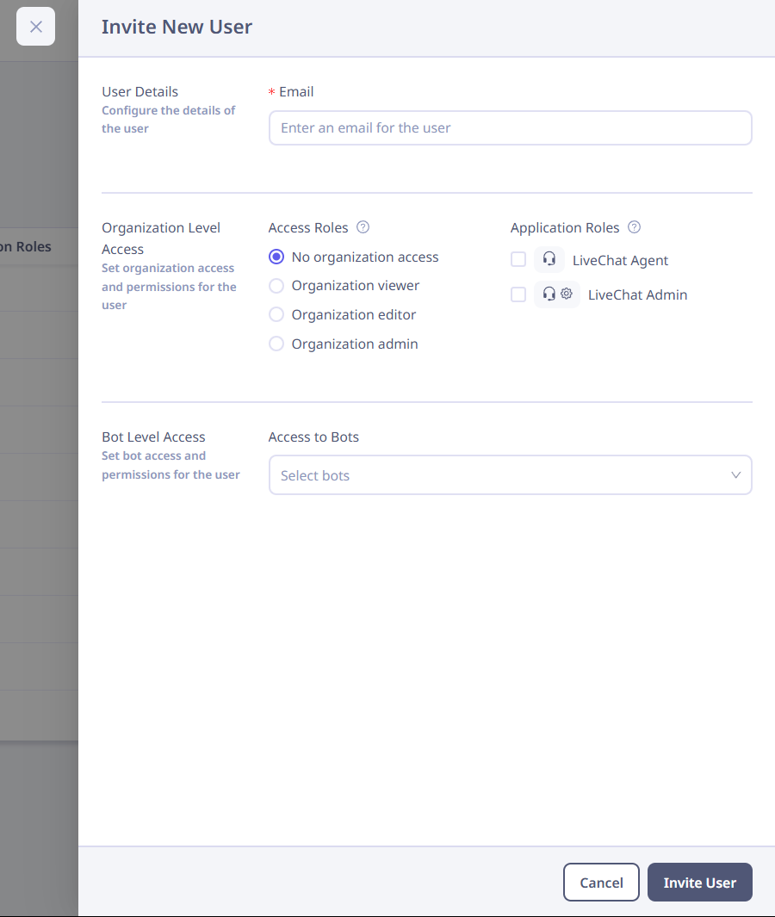Click 'Configure the details of the user' text
Viewport: 775px width, 917px height.
[169, 120]
